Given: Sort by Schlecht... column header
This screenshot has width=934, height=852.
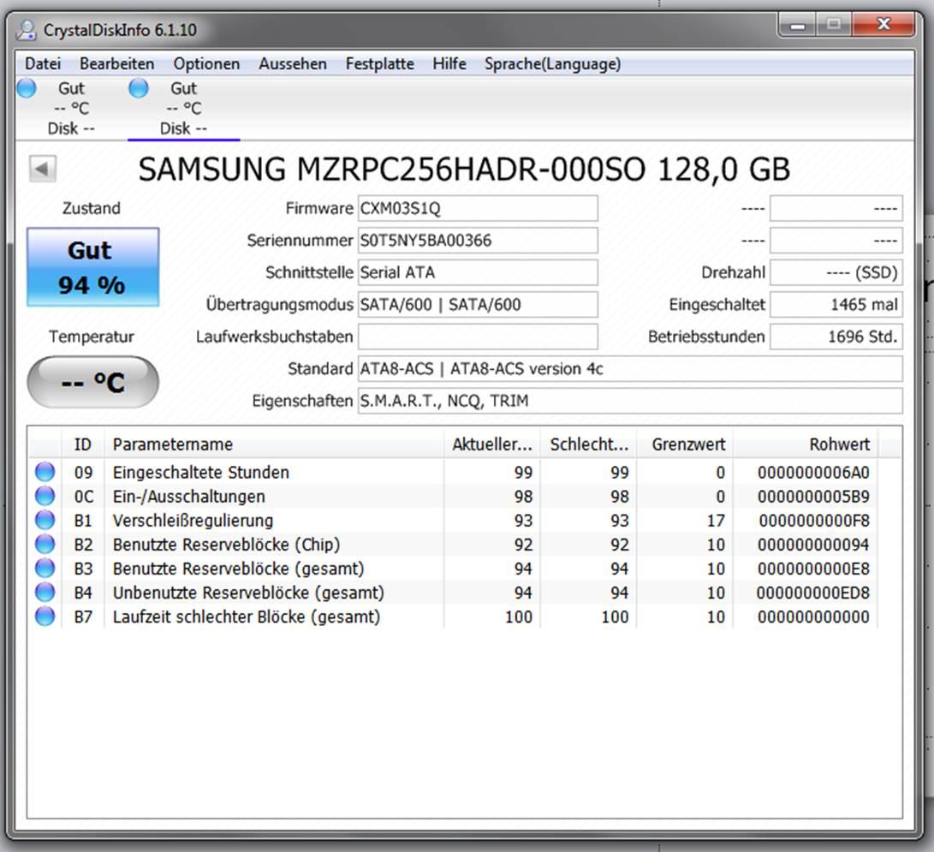Looking at the screenshot, I should 588,444.
